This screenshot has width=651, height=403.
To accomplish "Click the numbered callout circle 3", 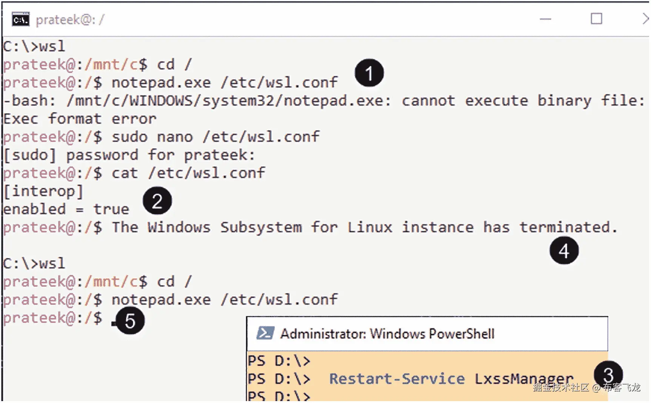I will tap(608, 375).
